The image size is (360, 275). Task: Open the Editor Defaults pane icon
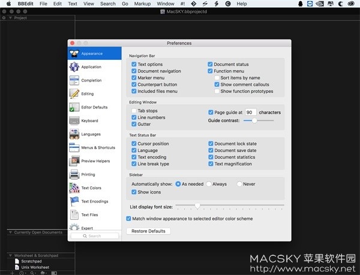pyautogui.click(x=74, y=107)
